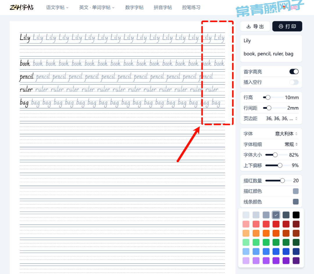Viewport: 314px width, 274px height.
Task: Expand the 页边距 margin selector
Action: (x=282, y=118)
